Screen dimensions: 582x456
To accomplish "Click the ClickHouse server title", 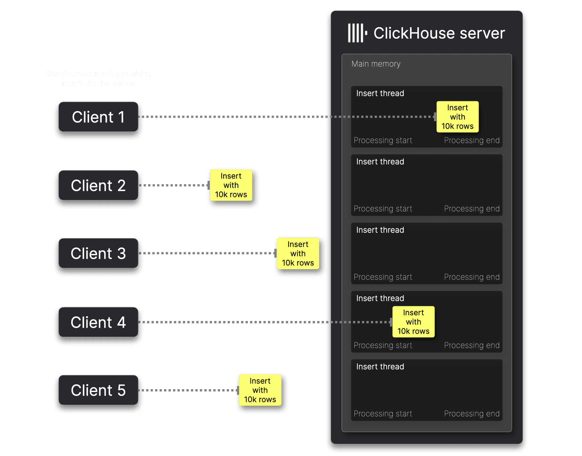I will pyautogui.click(x=439, y=33).
